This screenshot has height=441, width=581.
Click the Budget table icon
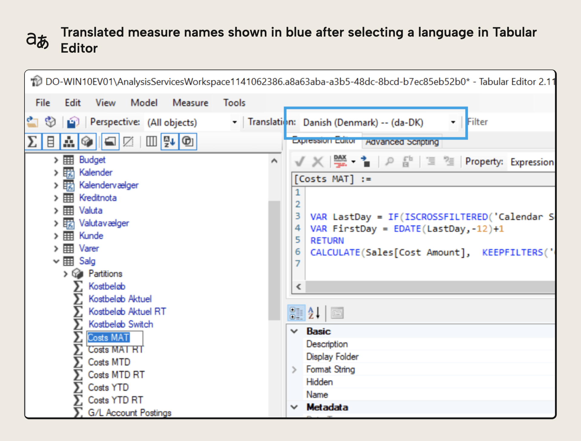pyautogui.click(x=68, y=160)
